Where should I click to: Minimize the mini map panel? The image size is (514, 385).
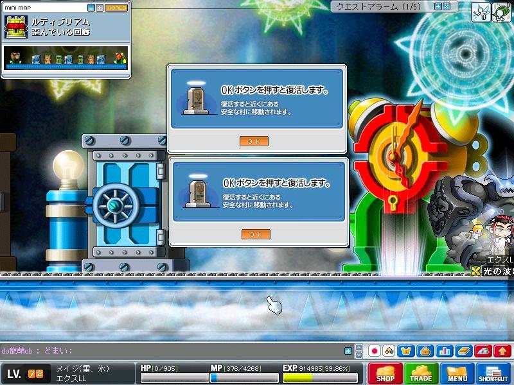(91, 8)
